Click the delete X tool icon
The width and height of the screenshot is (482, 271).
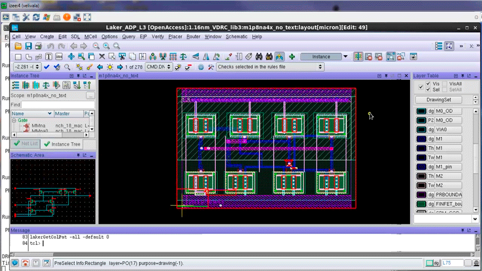pos(102,57)
